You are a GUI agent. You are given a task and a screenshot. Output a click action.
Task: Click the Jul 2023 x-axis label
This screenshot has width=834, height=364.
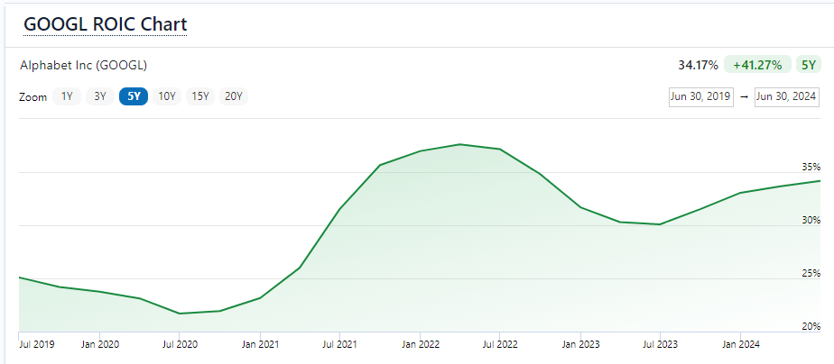pos(660,344)
